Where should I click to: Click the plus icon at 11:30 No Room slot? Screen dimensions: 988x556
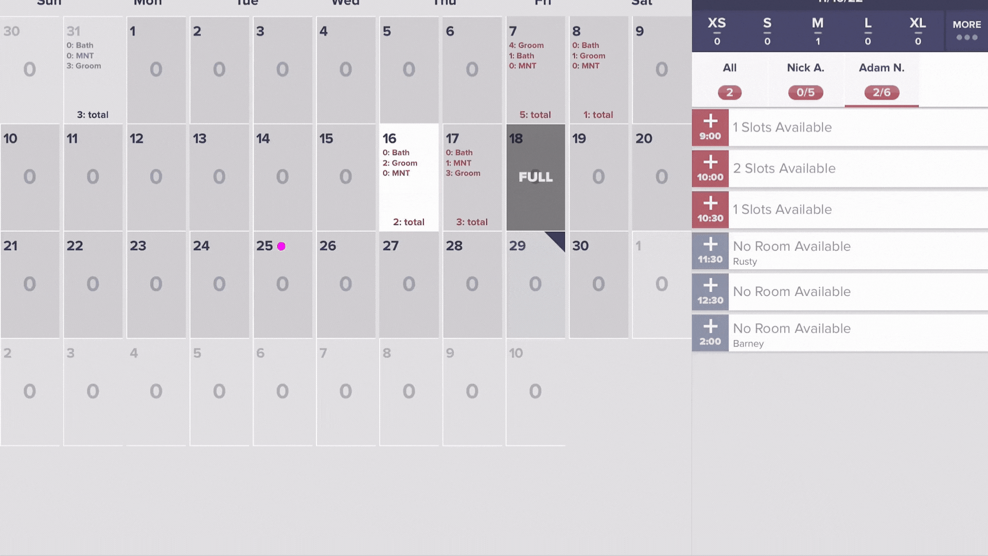(x=710, y=245)
